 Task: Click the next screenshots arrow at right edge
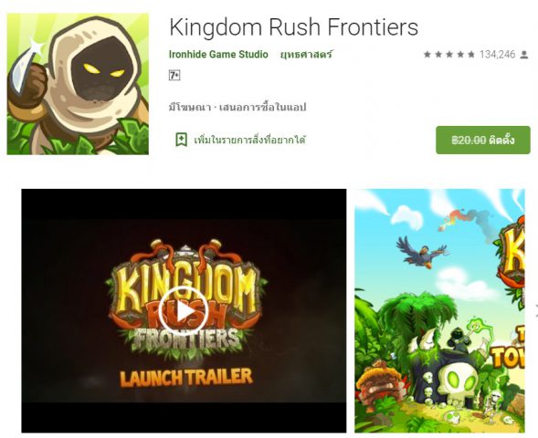[536, 311]
